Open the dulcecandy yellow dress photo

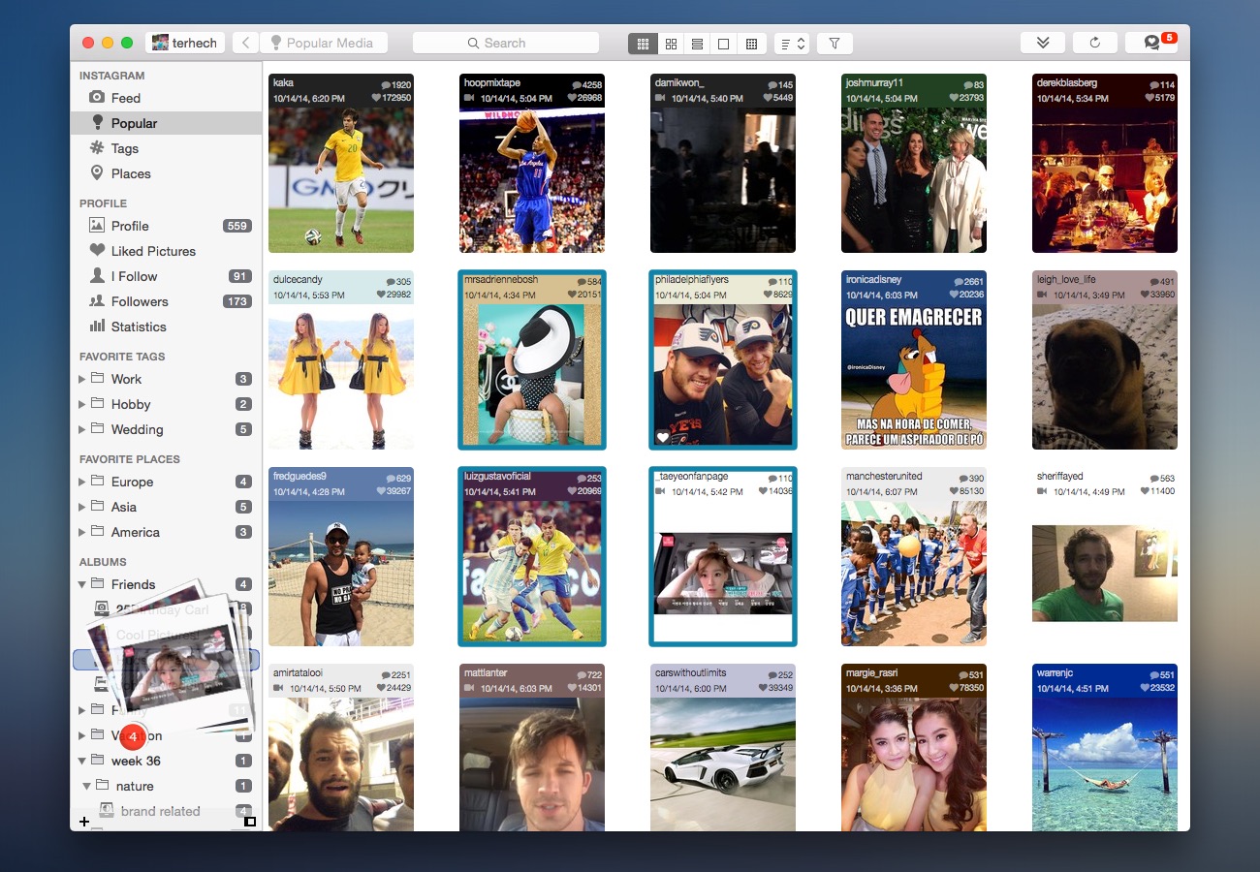(x=341, y=360)
